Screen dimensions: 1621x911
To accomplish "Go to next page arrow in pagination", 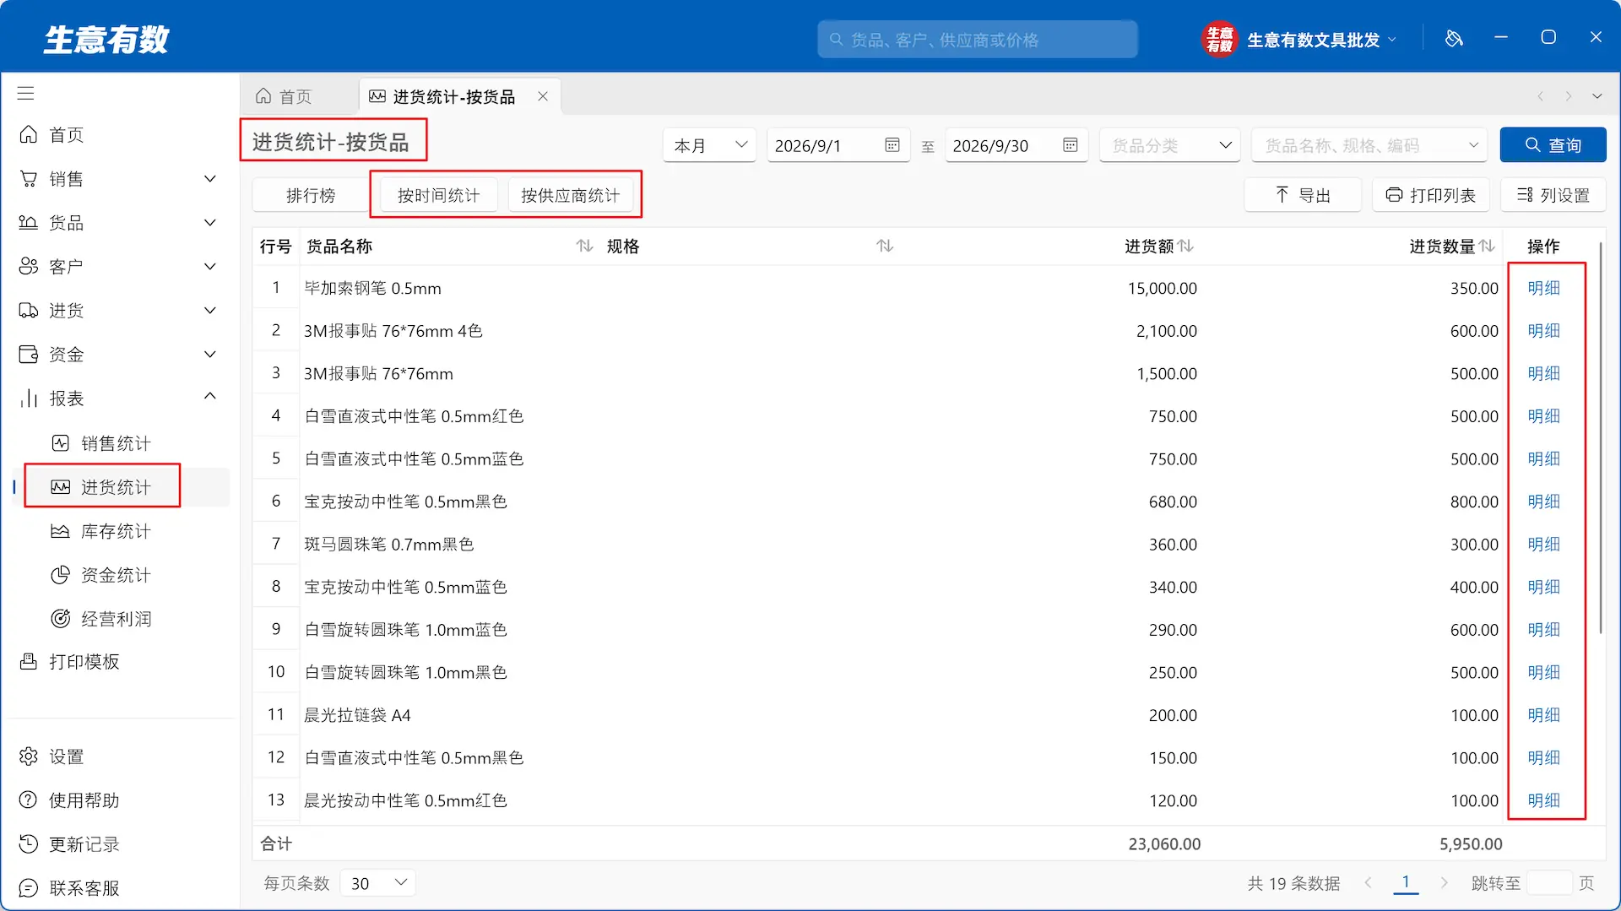I will tap(1444, 882).
